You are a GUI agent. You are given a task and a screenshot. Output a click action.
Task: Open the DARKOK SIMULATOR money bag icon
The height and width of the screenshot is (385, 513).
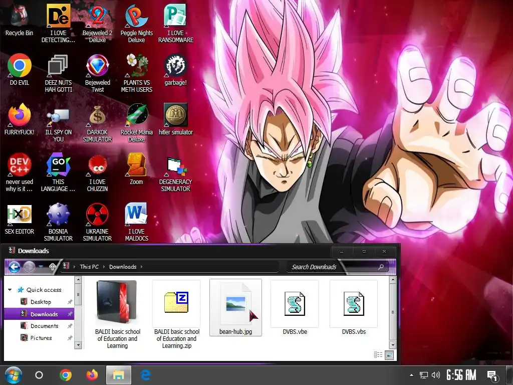click(x=97, y=123)
